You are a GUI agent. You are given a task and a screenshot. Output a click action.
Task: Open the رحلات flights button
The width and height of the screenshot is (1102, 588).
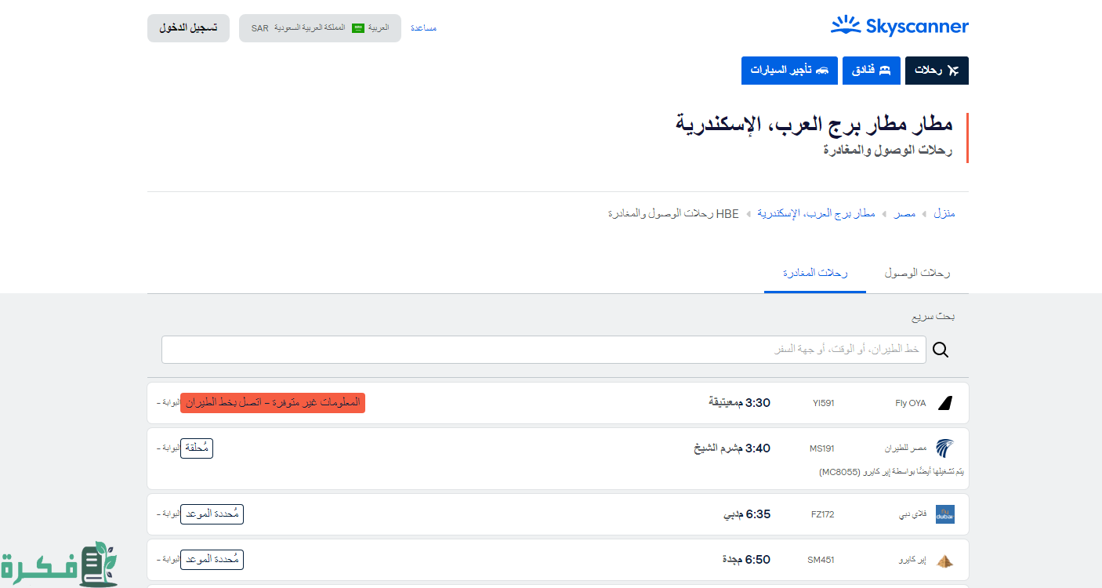coord(937,71)
